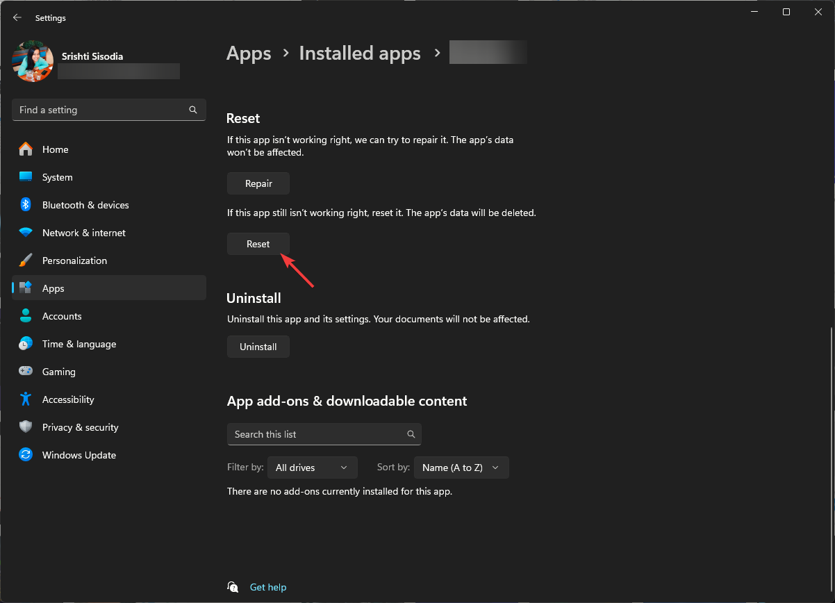
Task: Go to Time & language settings
Action: (x=78, y=344)
